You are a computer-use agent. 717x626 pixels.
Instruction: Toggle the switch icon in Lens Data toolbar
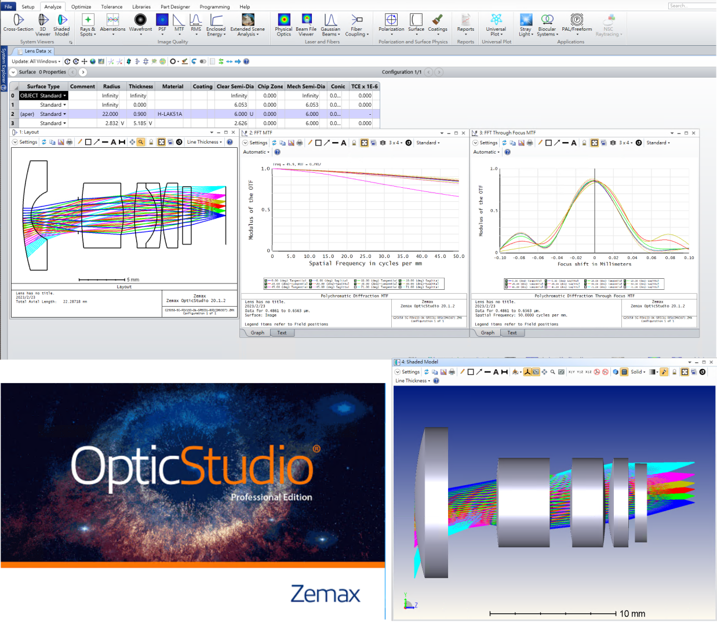coord(203,61)
